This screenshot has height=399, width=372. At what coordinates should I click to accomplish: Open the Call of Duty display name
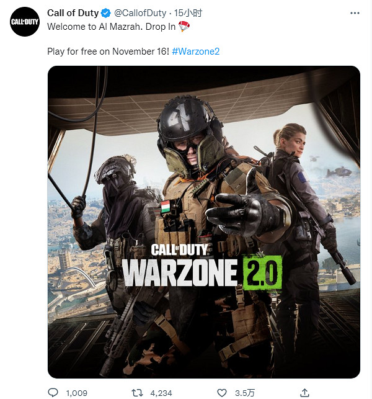73,13
